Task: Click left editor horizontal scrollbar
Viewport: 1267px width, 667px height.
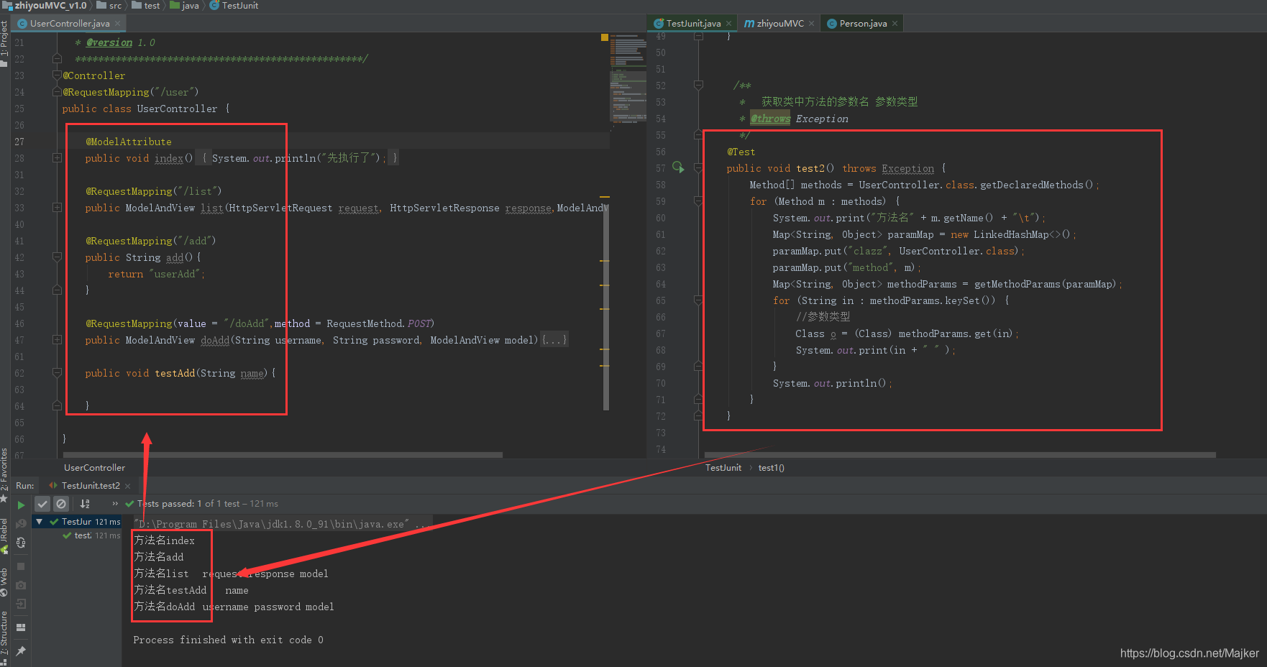Action: coord(283,455)
